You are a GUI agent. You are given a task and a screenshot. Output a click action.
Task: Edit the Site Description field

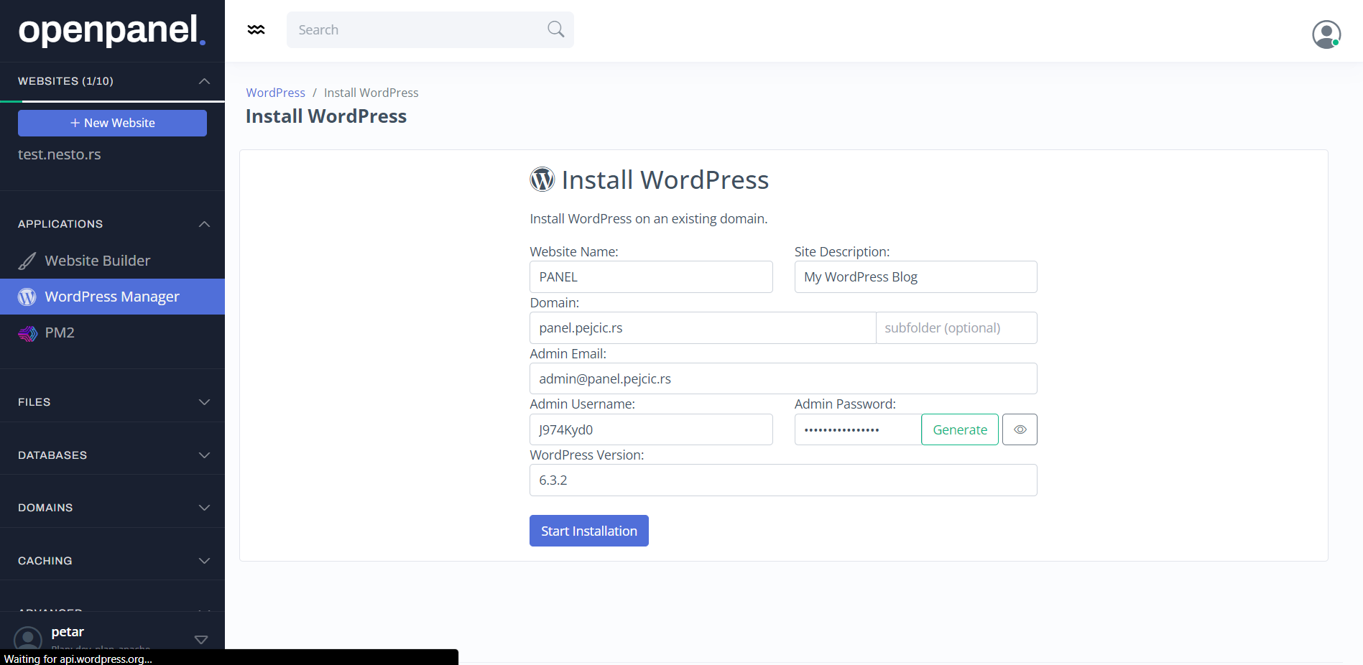pos(915,276)
